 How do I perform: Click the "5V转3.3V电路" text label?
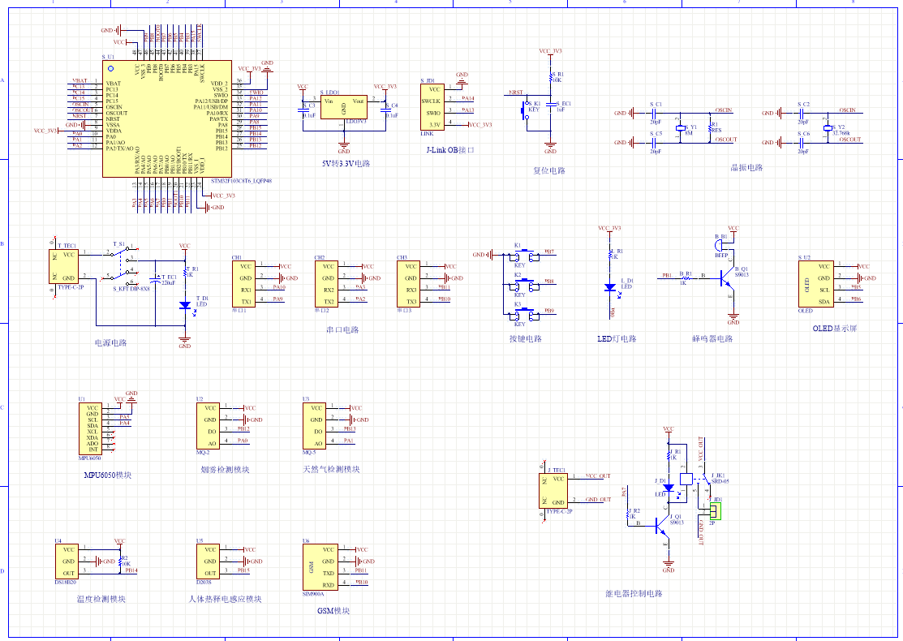(x=346, y=163)
